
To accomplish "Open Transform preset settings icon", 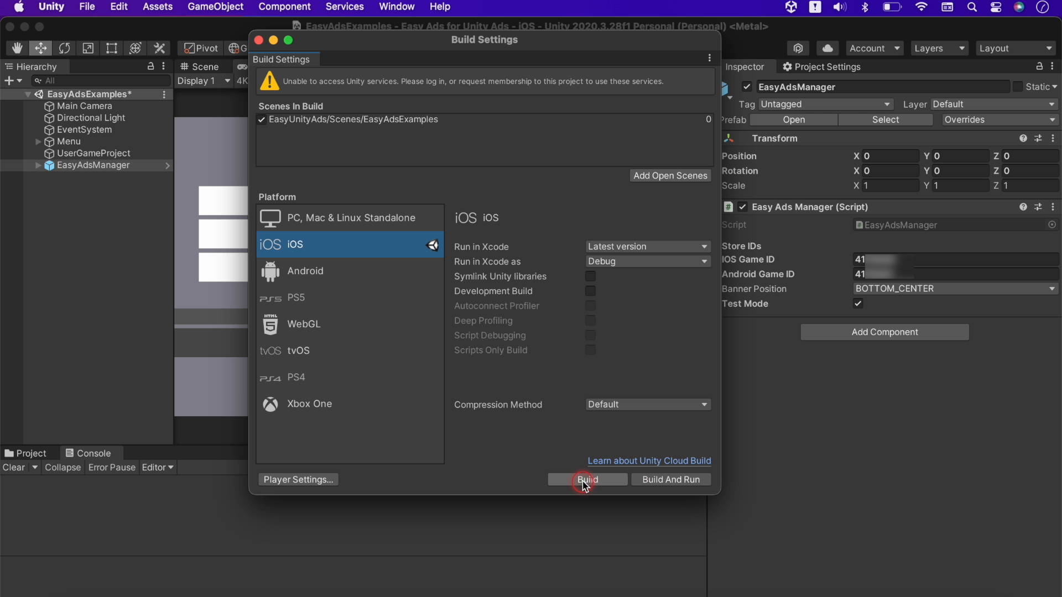I will tap(1038, 138).
